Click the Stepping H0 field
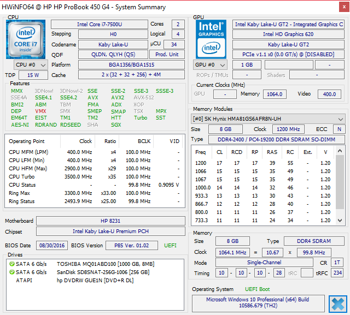Screen dimensions: 350x315 point(113,34)
